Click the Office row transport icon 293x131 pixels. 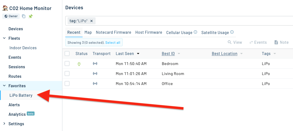click(95, 83)
